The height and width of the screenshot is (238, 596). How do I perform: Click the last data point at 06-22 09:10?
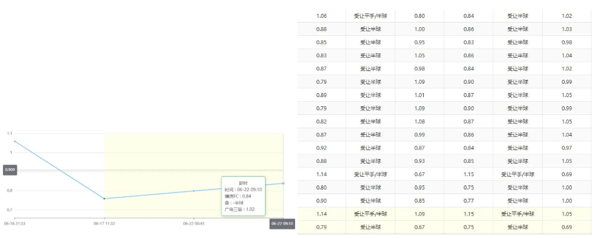[283, 183]
